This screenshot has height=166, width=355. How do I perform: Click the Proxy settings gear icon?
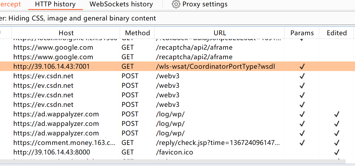[176, 4]
